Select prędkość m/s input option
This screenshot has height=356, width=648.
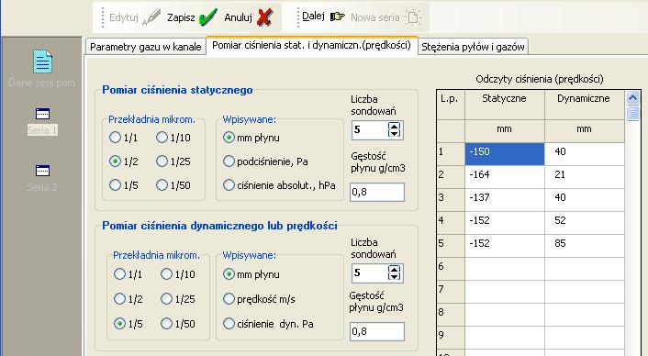229,298
